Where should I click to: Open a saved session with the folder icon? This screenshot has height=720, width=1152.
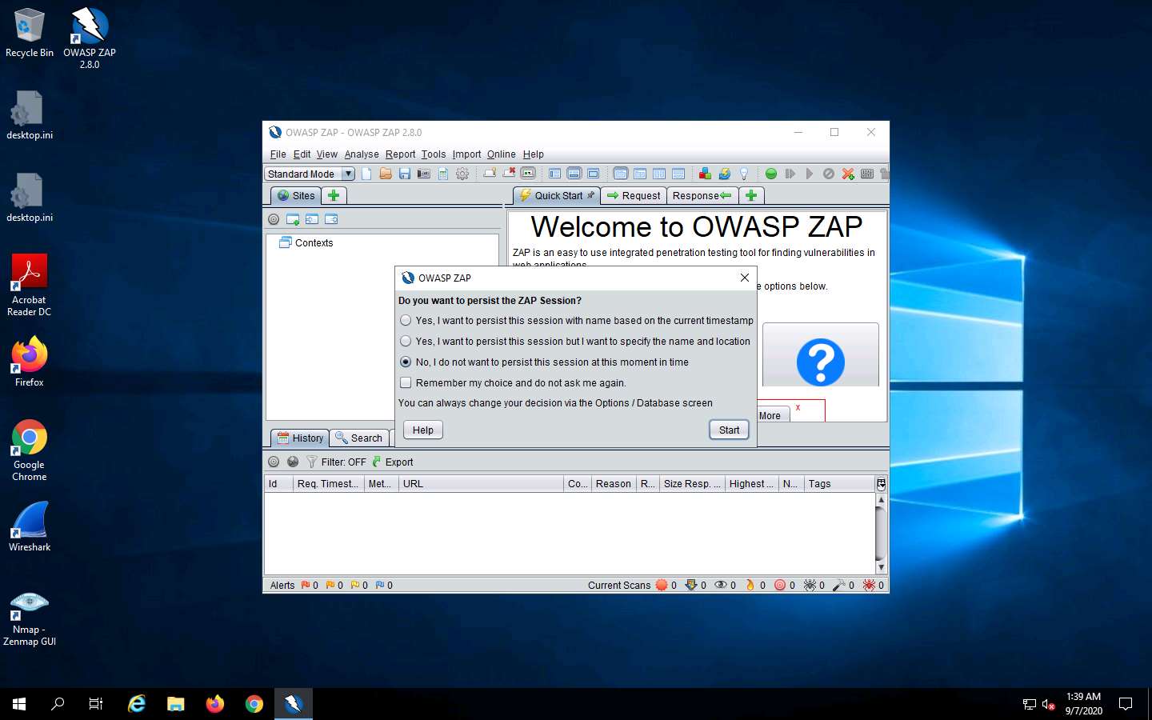[386, 174]
